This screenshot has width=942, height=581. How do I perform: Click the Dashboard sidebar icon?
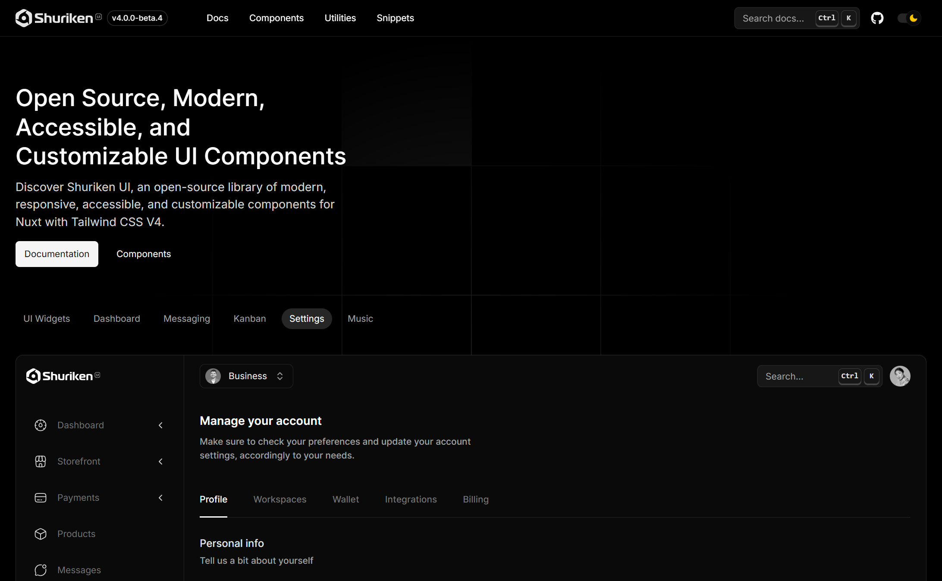(41, 425)
